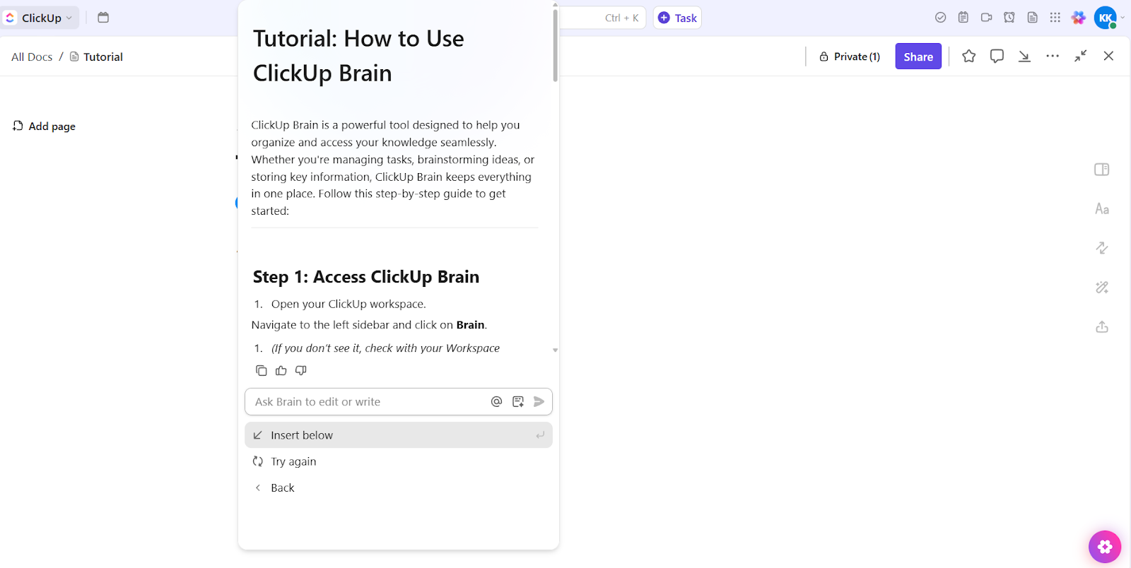The height and width of the screenshot is (568, 1131).
Task: Launch ClickUp Brain from the colorful top-bar icon
Action: click(1078, 18)
